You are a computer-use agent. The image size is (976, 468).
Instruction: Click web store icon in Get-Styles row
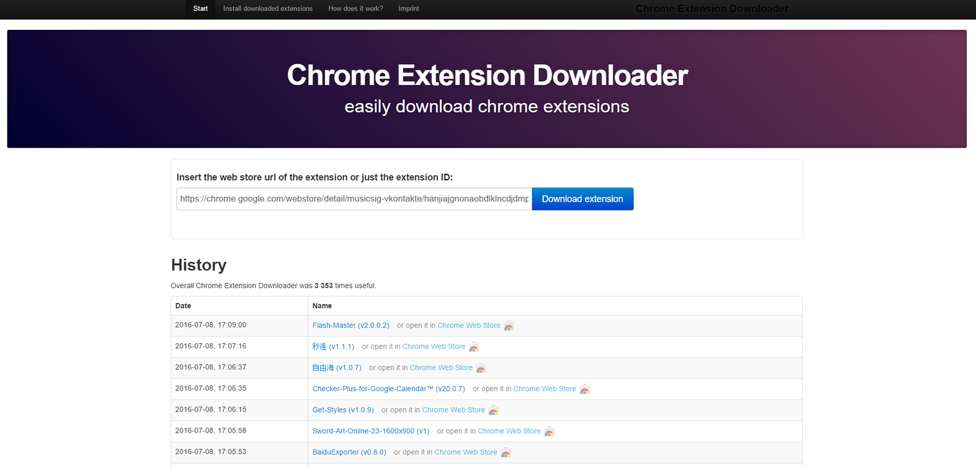493,411
